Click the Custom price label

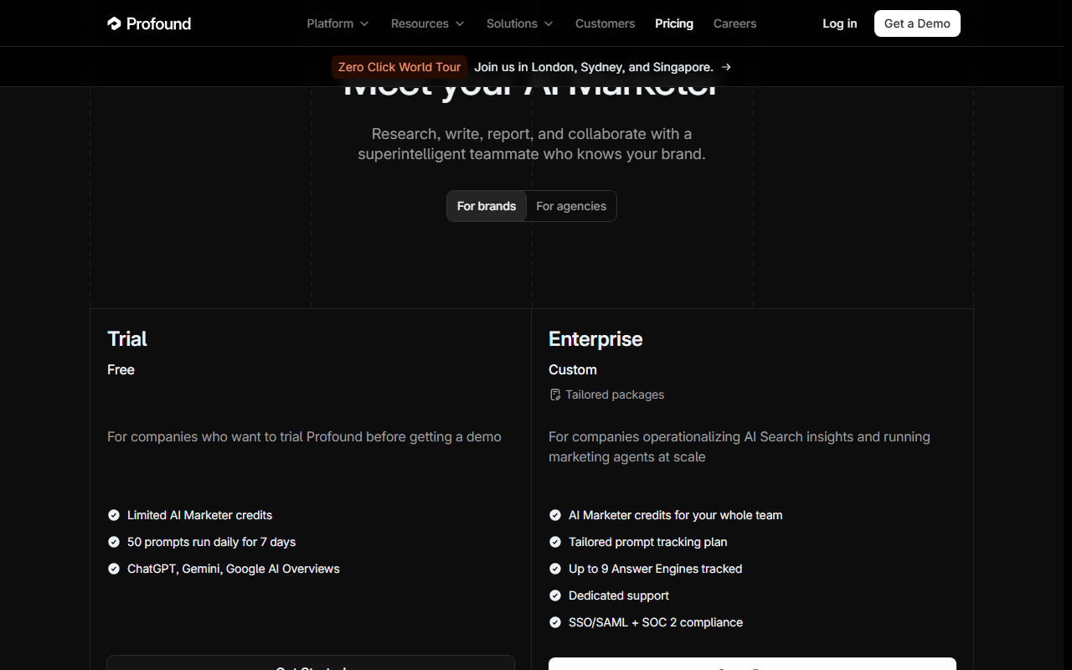tap(573, 369)
